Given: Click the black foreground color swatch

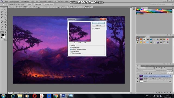Looking at the screenshot, I should [2, 35].
